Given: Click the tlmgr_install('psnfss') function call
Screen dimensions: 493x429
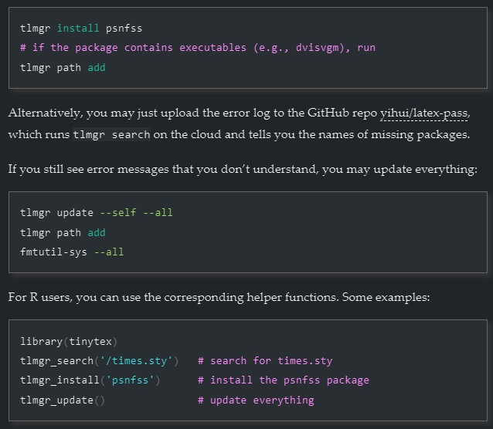Looking at the screenshot, I should click(90, 380).
